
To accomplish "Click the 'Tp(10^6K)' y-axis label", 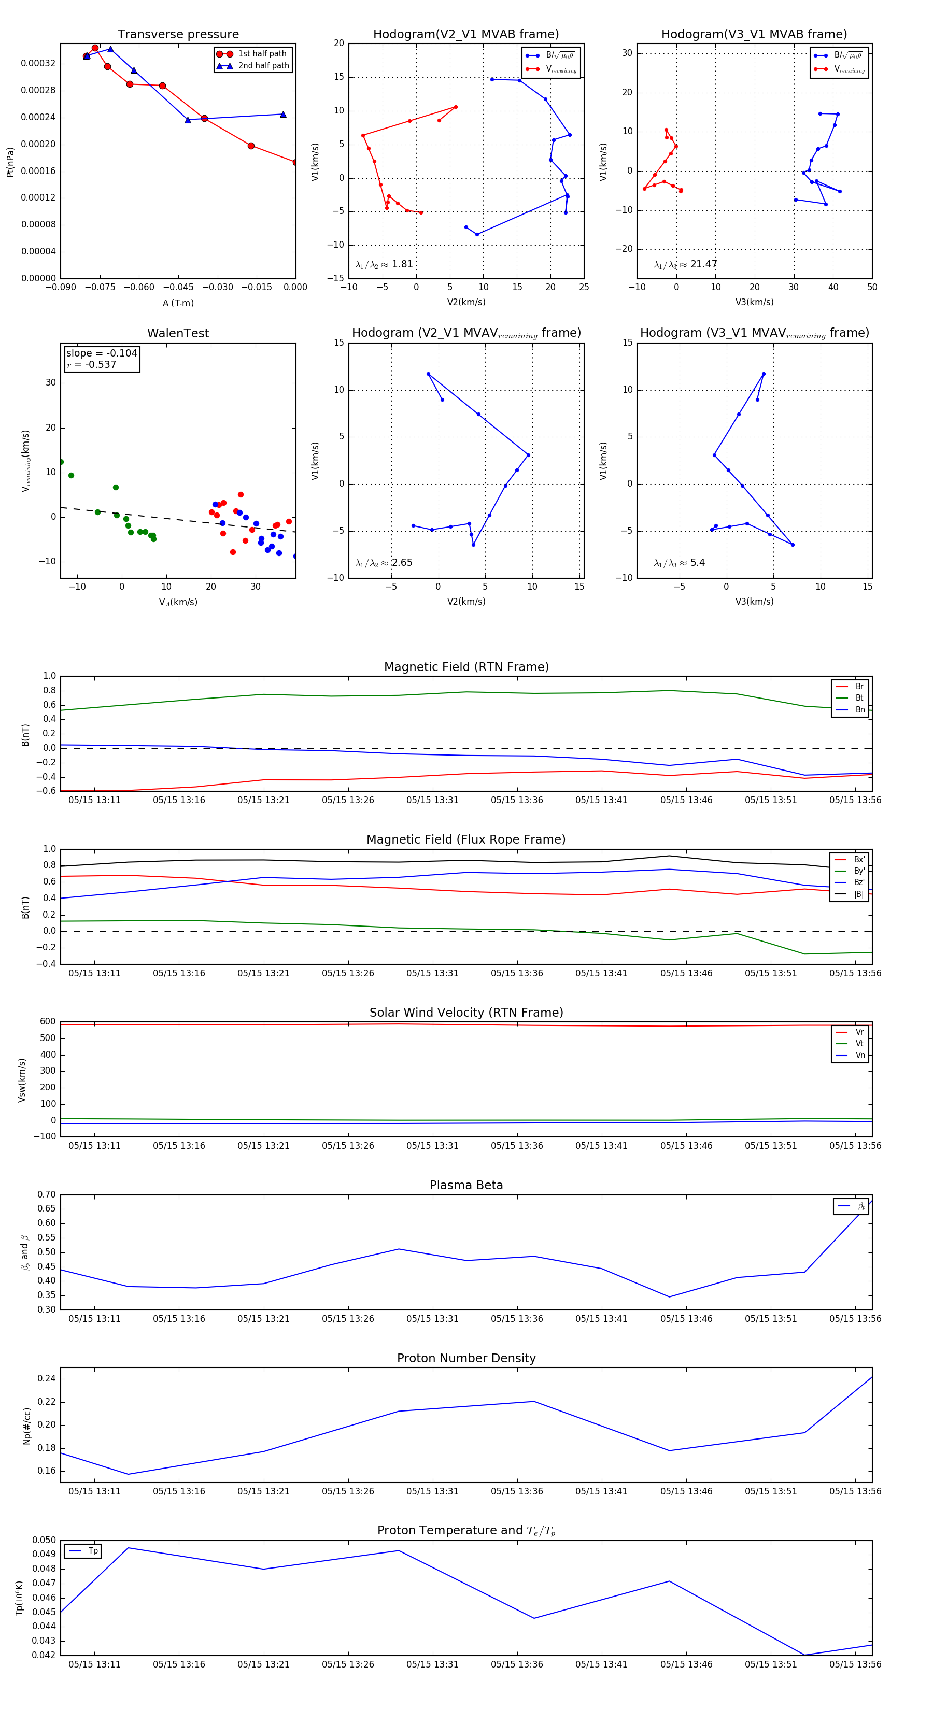I will click(19, 1598).
